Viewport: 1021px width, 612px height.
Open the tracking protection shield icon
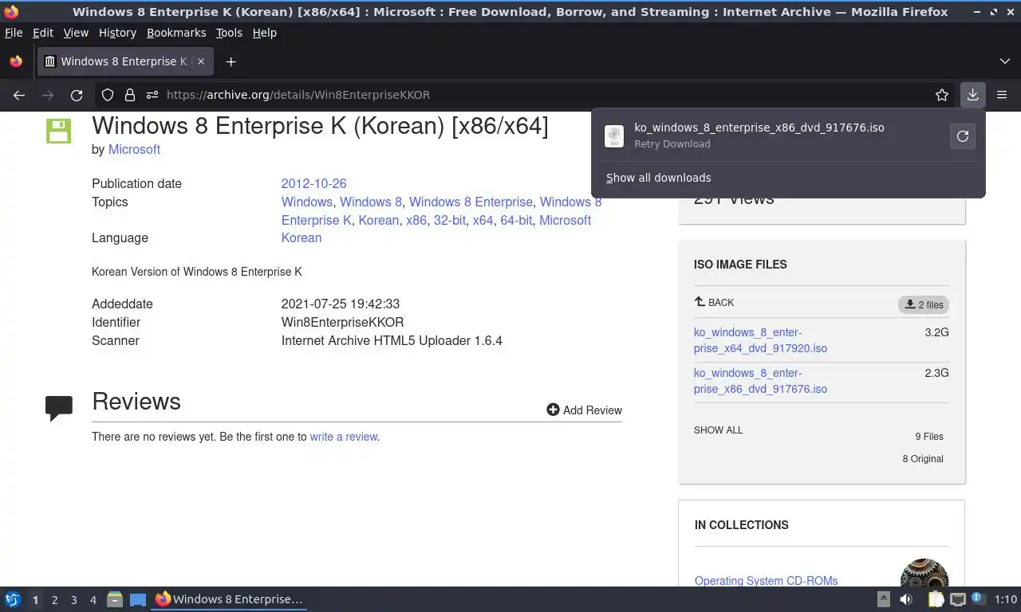click(108, 95)
